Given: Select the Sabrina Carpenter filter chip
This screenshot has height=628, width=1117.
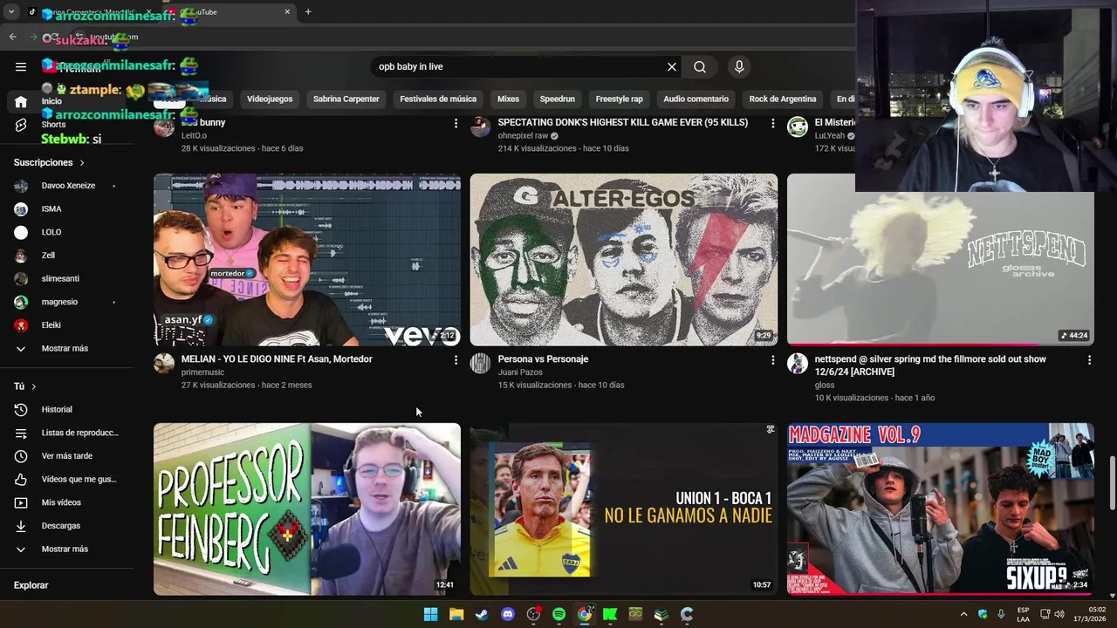Looking at the screenshot, I should (x=346, y=99).
